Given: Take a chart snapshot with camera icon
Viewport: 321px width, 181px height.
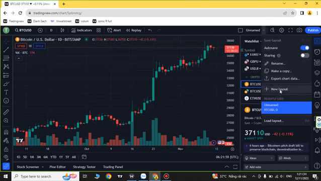Looking at the screenshot, I should [299, 30].
